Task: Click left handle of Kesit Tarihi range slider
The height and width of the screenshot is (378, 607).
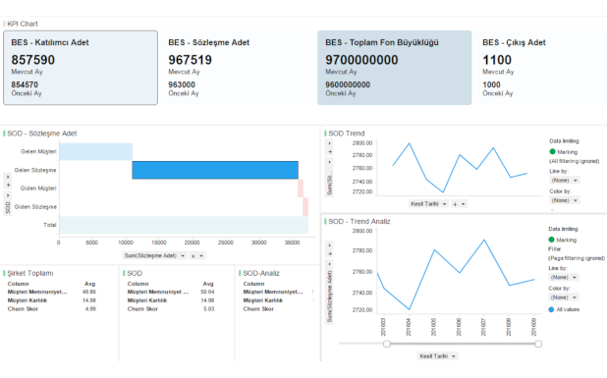Action: [386, 344]
